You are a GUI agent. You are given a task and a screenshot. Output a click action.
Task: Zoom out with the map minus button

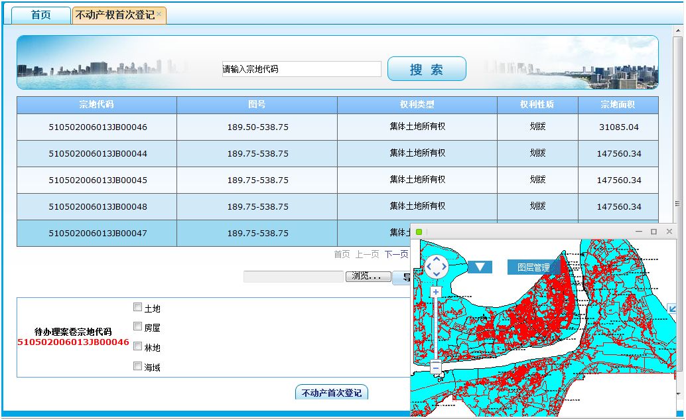(x=436, y=367)
